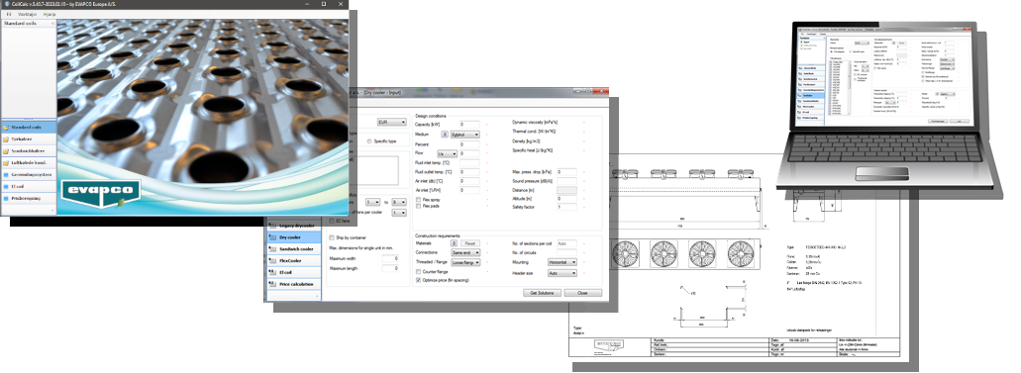This screenshot has width=1021, height=373.
Task: Click the Legacy drycooler icon in dialog sidebar
Action: pyautogui.click(x=273, y=226)
